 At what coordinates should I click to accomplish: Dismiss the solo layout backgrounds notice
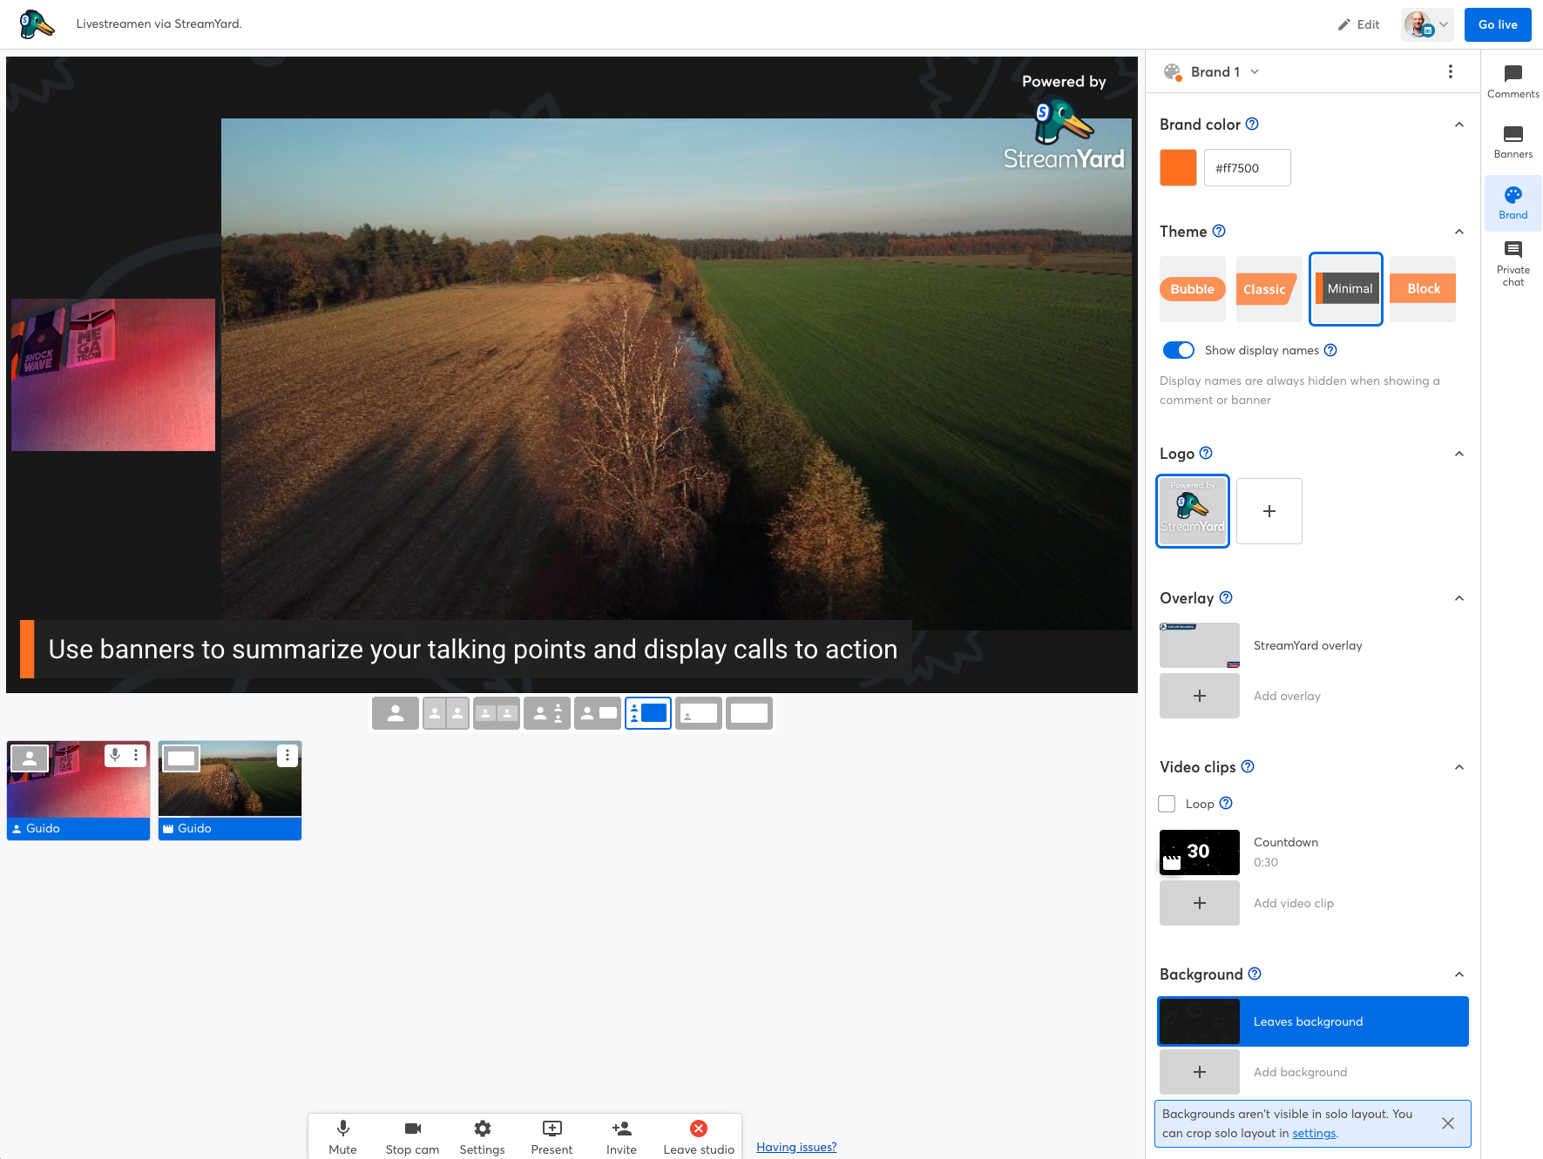1448,1123
